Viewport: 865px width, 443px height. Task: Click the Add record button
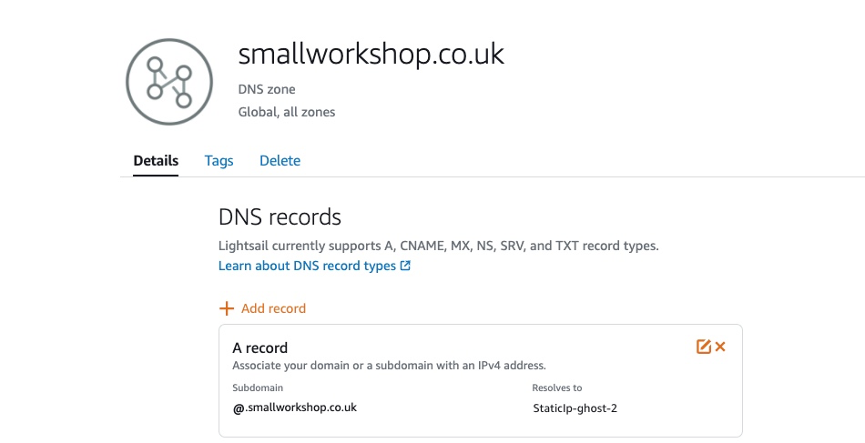[x=262, y=308]
